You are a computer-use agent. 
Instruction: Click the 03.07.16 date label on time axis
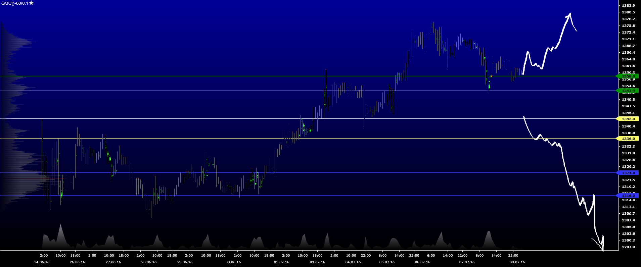tap(317, 262)
